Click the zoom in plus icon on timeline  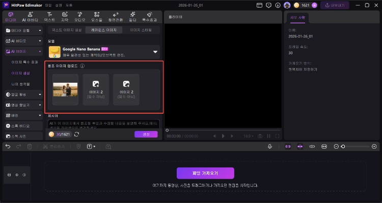374,147
